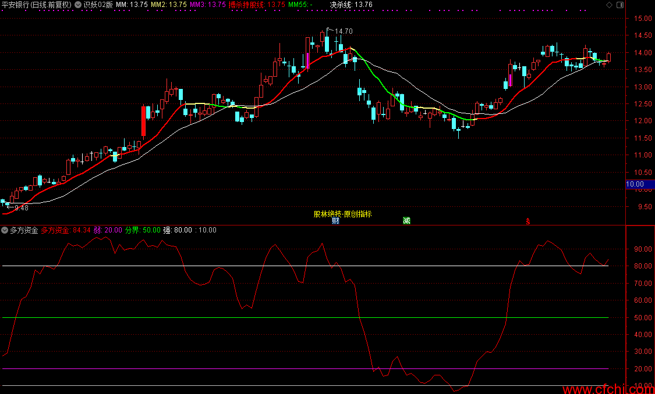Click the 分界: 50.00 label
This screenshot has width=655, height=394.
(143, 230)
